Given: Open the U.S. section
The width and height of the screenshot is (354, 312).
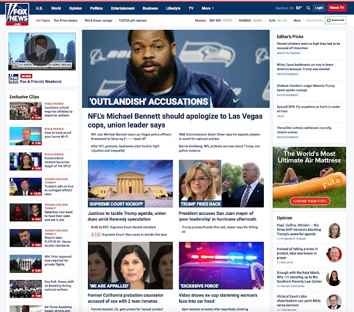Looking at the screenshot, I should pos(39,8).
